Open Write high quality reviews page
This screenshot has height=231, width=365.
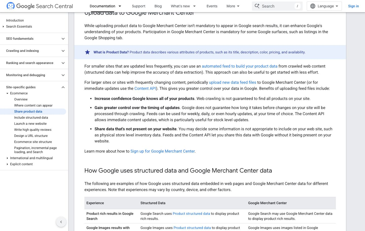pos(33,130)
